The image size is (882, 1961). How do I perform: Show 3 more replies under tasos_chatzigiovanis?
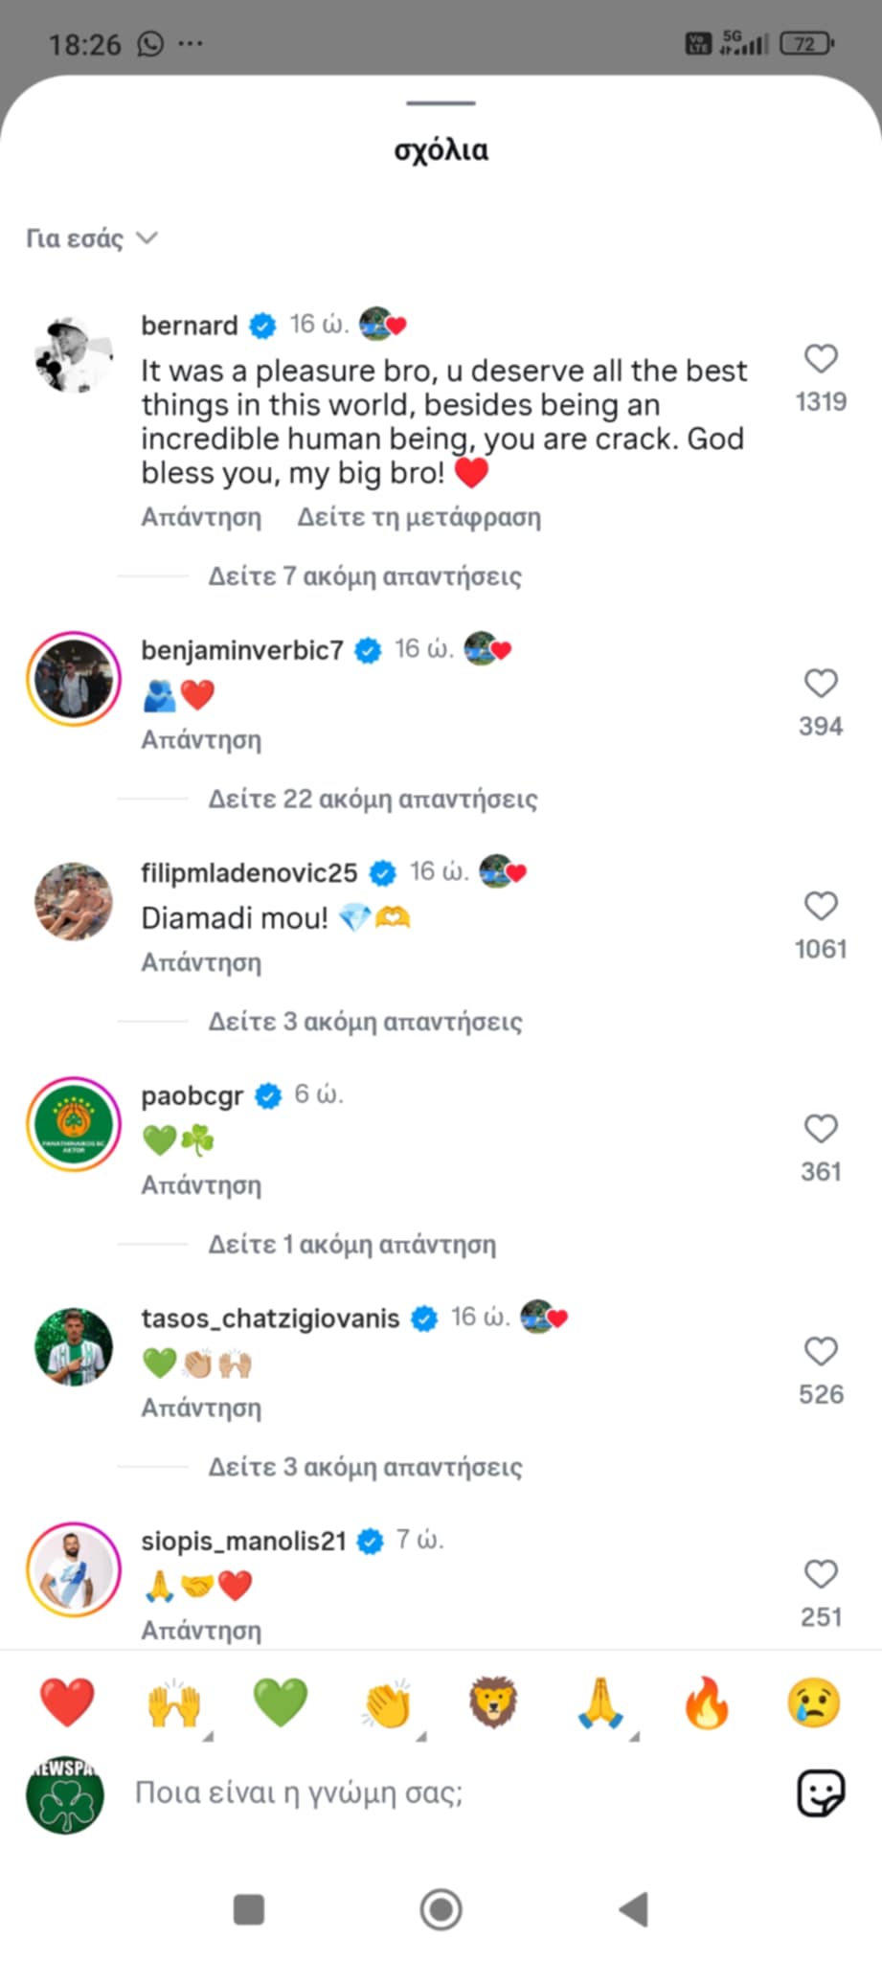365,1467
